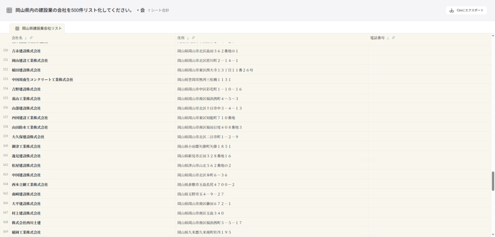Export the list with Csvにエクスポート button
This screenshot has height=237, width=495.
pyautogui.click(x=466, y=11)
